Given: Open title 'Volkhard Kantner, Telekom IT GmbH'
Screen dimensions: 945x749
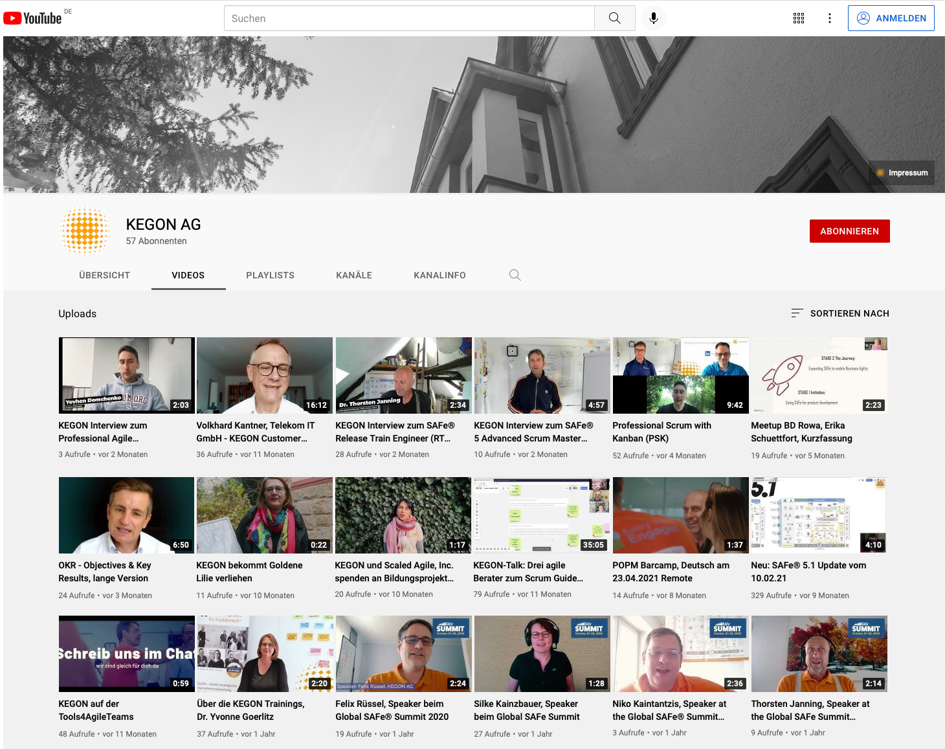Looking at the screenshot, I should (x=256, y=432).
